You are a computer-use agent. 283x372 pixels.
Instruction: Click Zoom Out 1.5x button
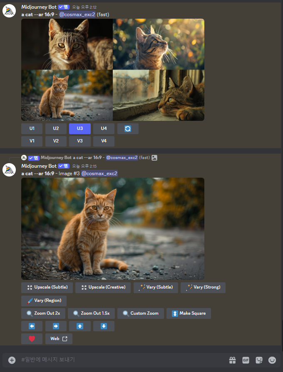91,313
